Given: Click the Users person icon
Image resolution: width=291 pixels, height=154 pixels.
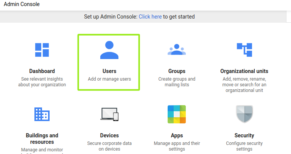Looking at the screenshot, I should (109, 50).
